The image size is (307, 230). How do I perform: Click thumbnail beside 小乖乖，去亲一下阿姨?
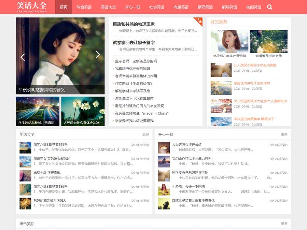click(164, 189)
